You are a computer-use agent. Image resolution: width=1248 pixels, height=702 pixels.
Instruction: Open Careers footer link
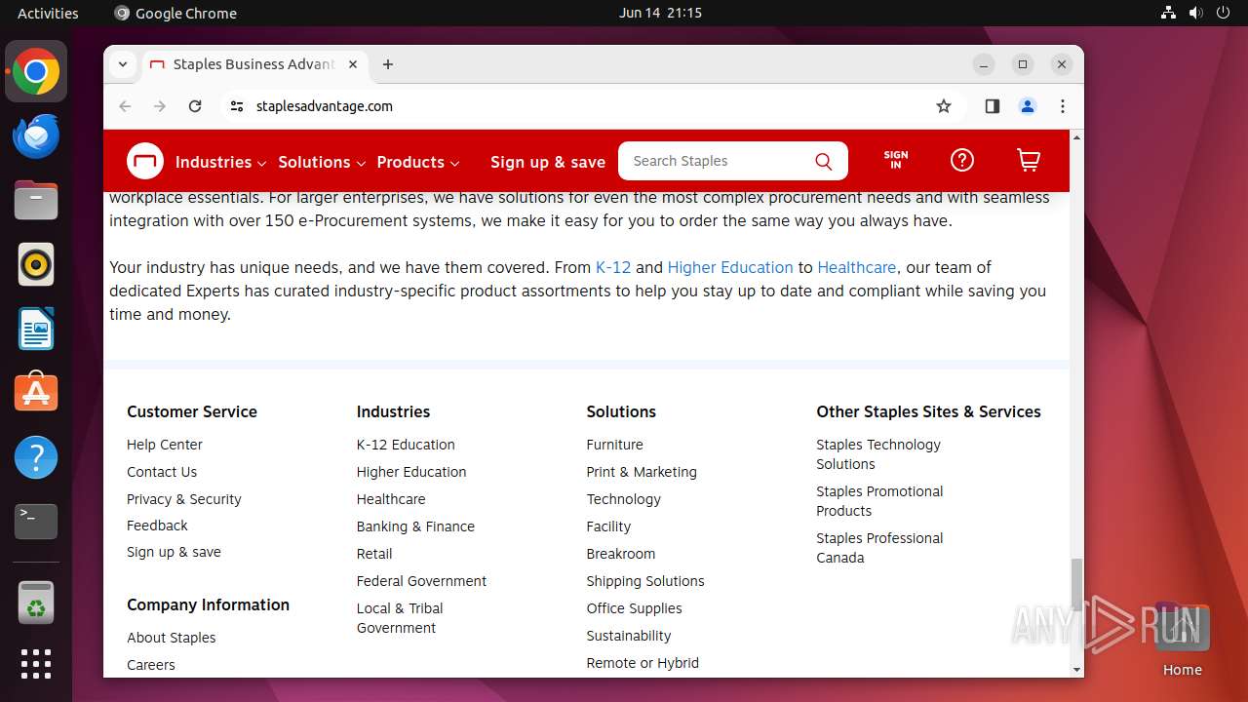coord(151,665)
